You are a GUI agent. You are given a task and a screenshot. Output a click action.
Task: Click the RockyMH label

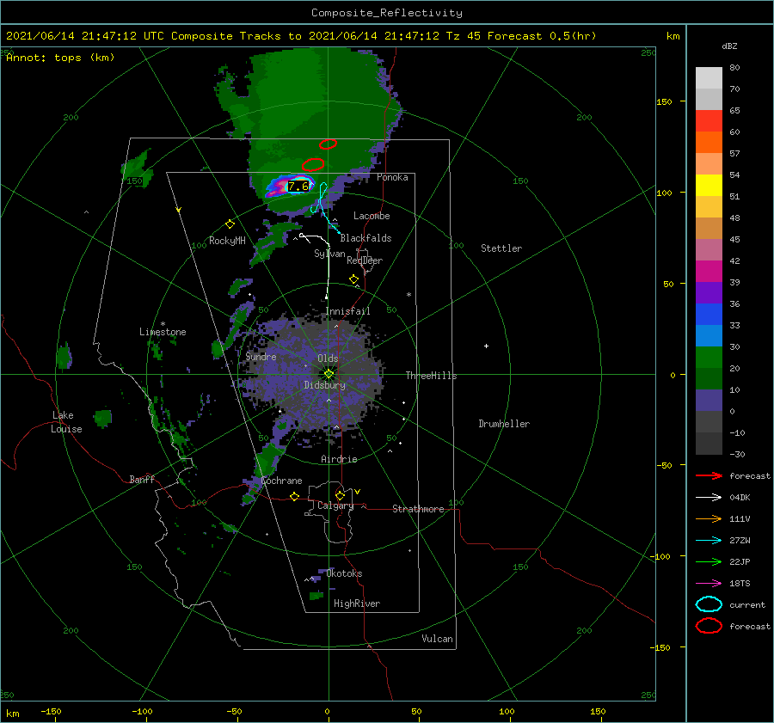[227, 241]
